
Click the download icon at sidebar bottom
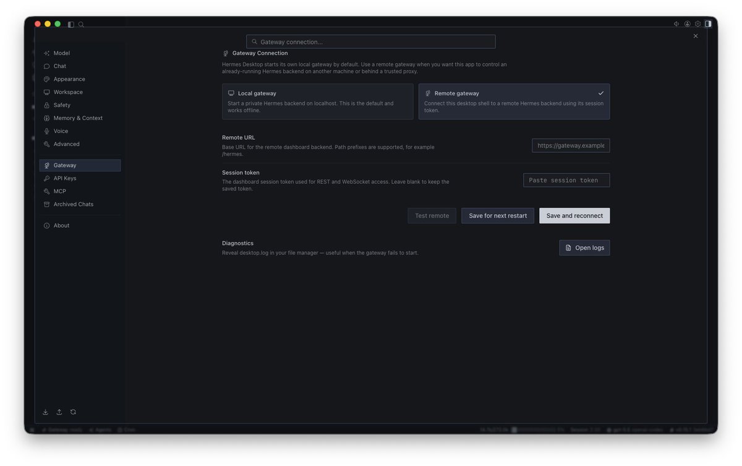(x=45, y=412)
